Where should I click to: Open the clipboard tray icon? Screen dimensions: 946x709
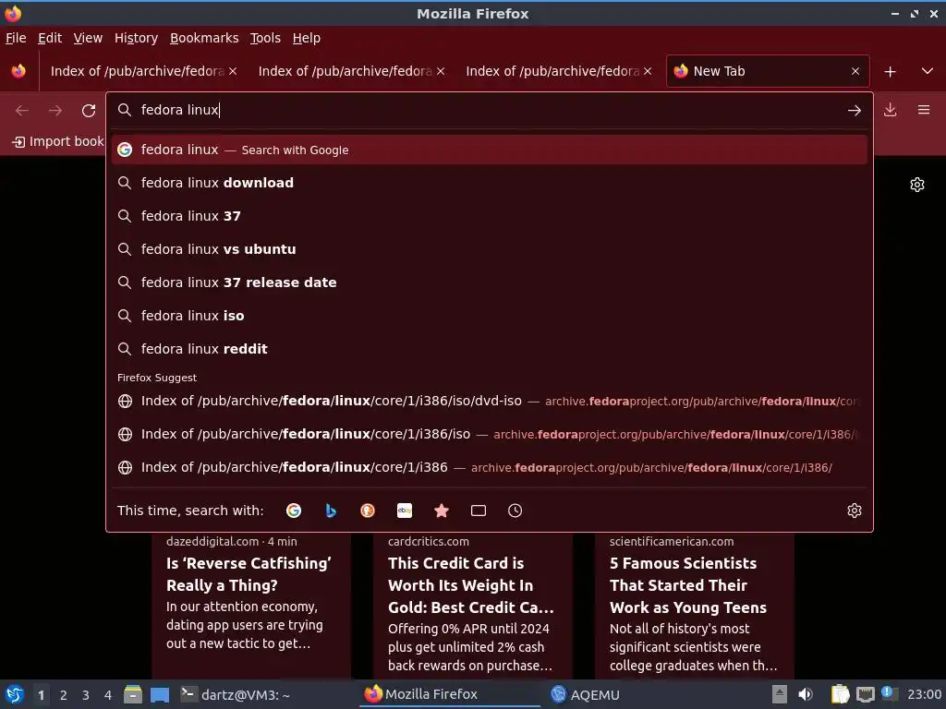coord(840,694)
